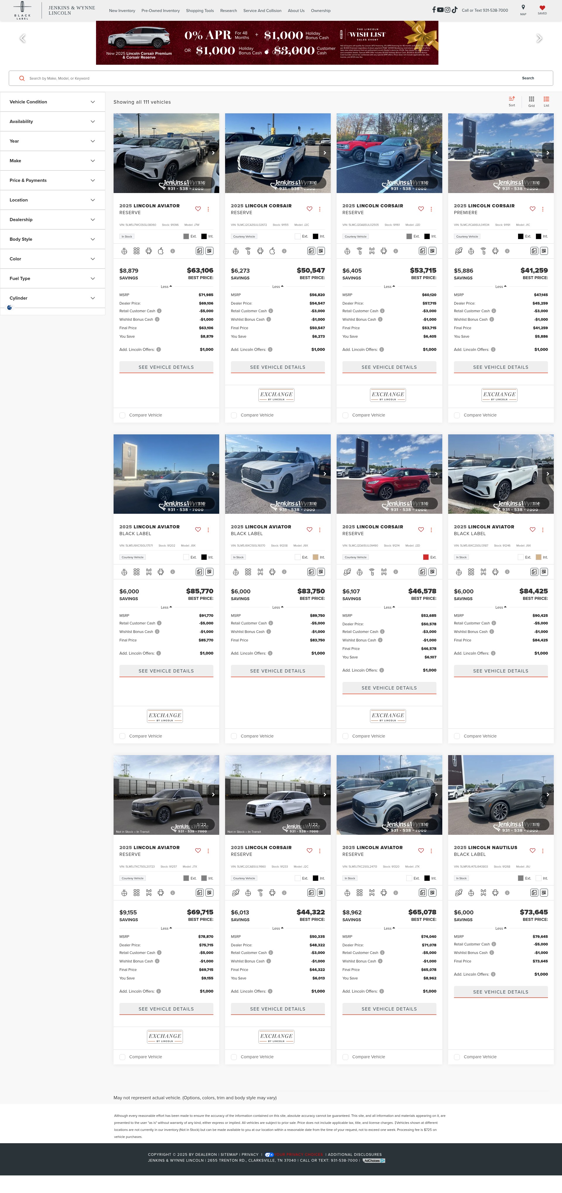
Task: Expand the Price & Payments filter
Action: point(52,180)
